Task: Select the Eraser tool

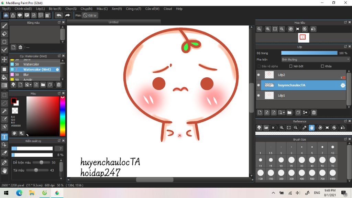Action: [x=4, y=34]
